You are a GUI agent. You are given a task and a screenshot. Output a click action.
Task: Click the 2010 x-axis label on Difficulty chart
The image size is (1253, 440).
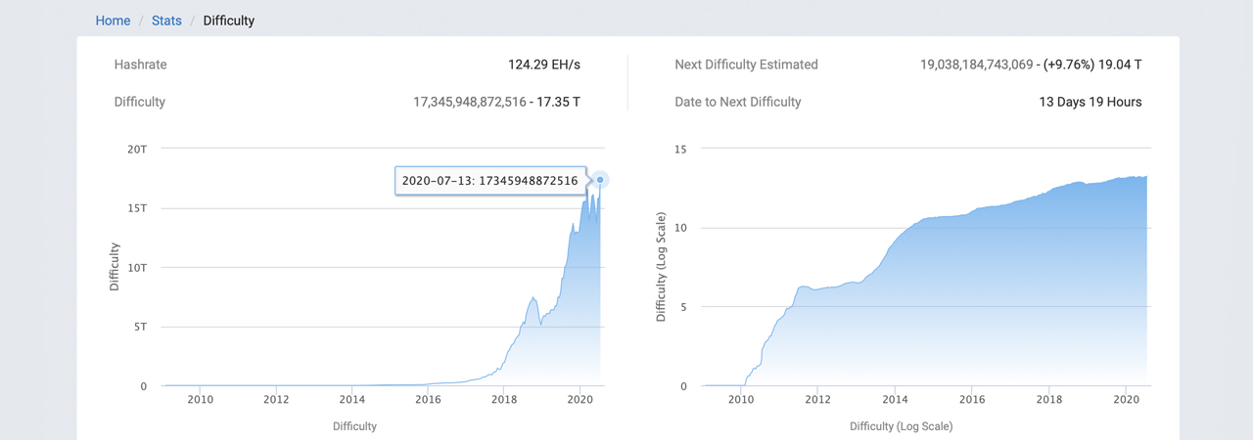point(200,399)
